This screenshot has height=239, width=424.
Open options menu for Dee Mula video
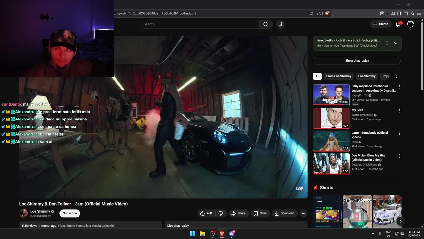(x=400, y=156)
